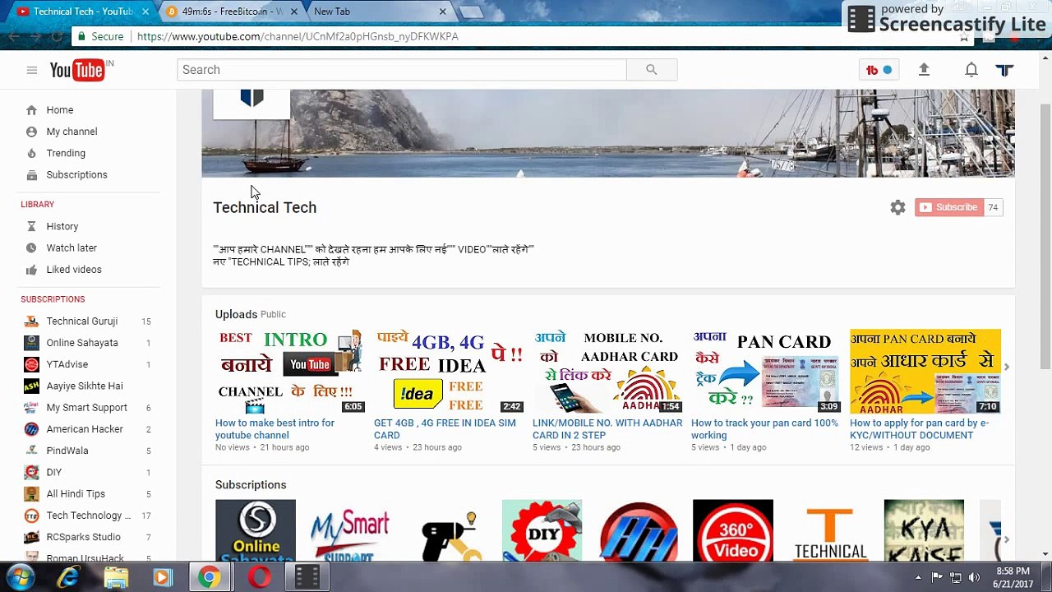This screenshot has width=1052, height=592.
Task: Open 'How to apply for pan card' link
Action: pos(919,428)
